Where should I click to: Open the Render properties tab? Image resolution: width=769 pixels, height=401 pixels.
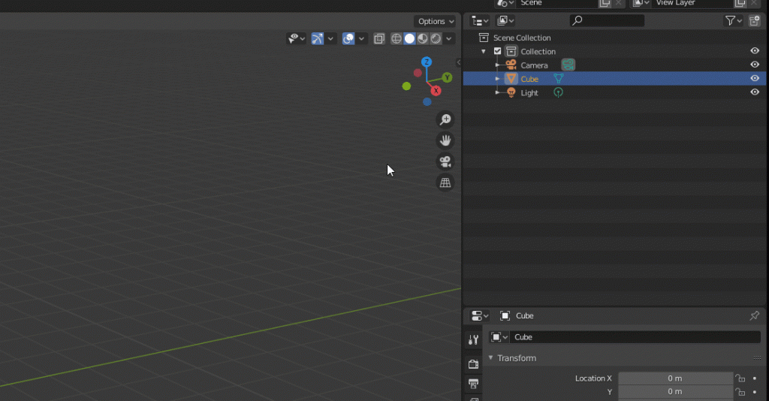tap(473, 364)
